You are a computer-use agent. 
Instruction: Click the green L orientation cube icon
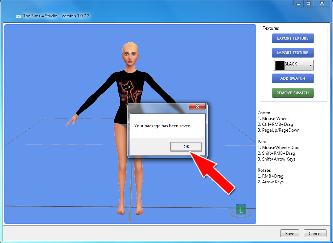click(x=241, y=210)
